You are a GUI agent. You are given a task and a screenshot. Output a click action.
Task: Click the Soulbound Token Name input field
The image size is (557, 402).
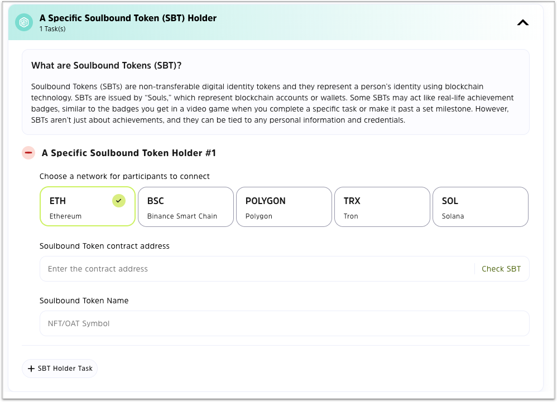[x=284, y=323]
